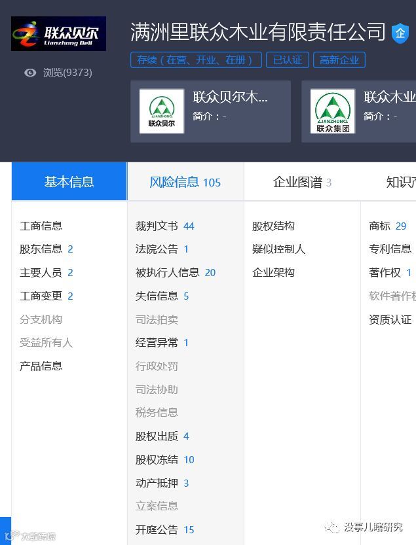Switch to the 企业图谱 3 tab

pyautogui.click(x=302, y=182)
